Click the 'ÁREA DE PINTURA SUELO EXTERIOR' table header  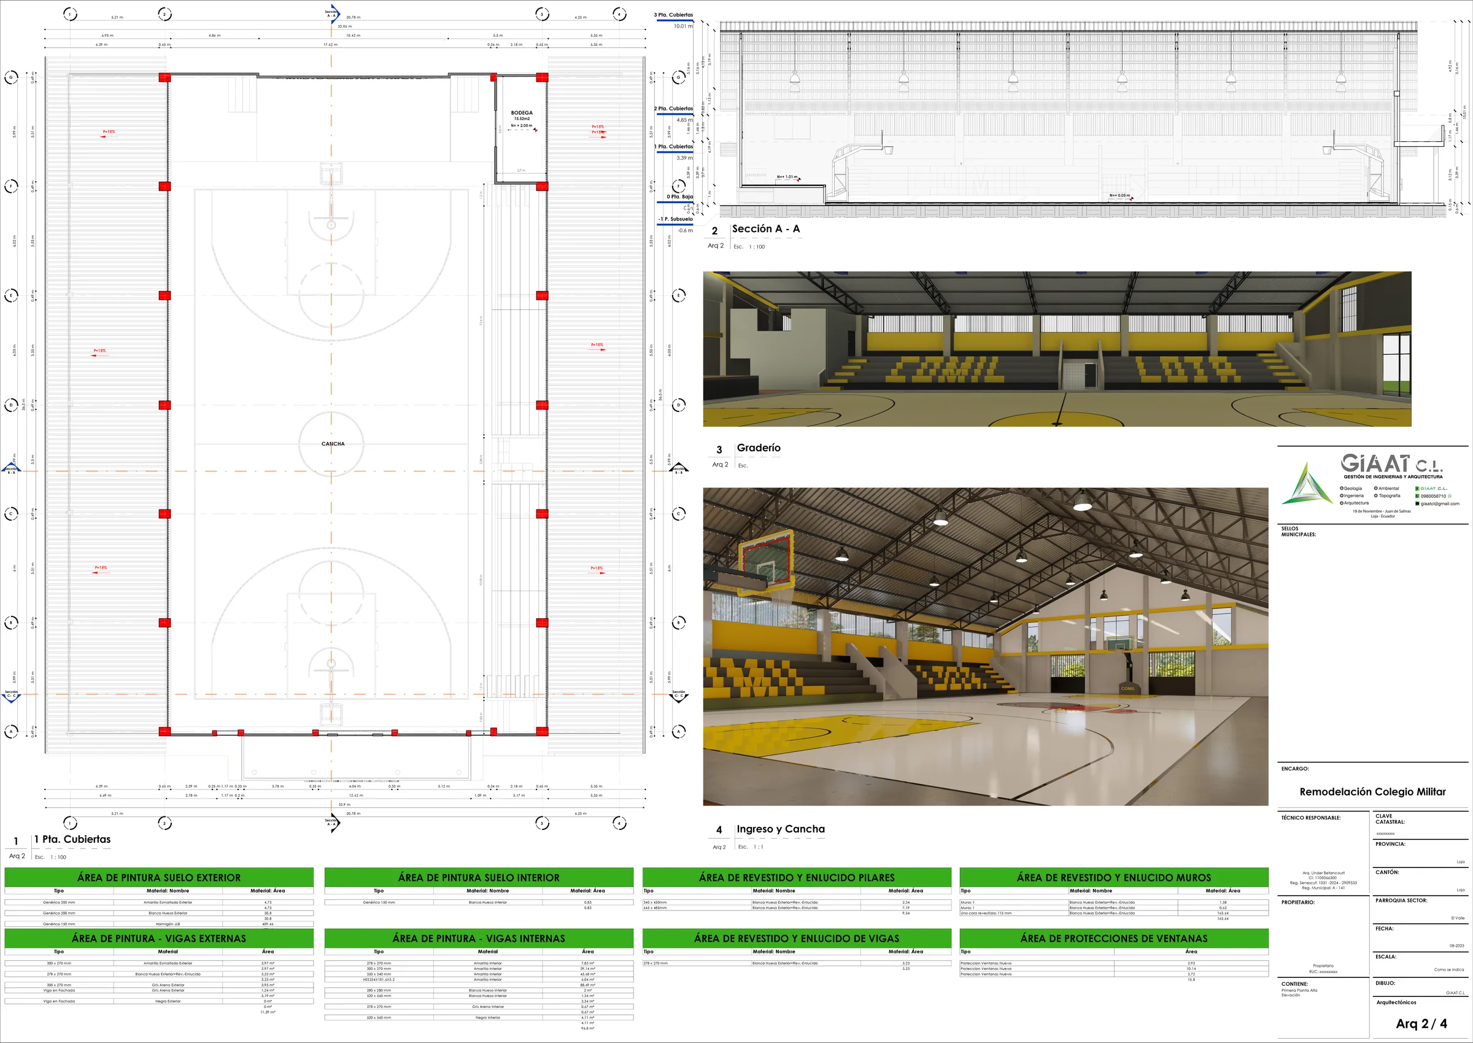(x=159, y=877)
